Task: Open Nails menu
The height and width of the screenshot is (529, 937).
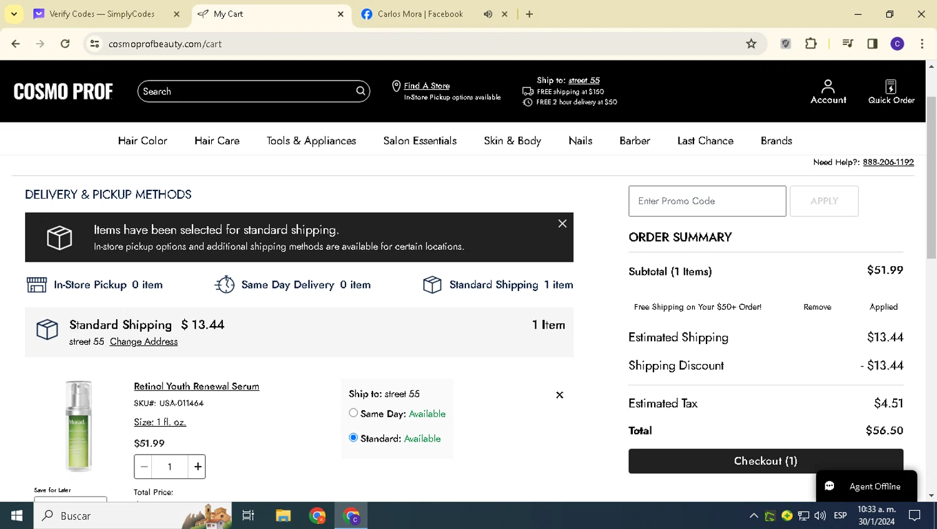Action: pos(580,141)
